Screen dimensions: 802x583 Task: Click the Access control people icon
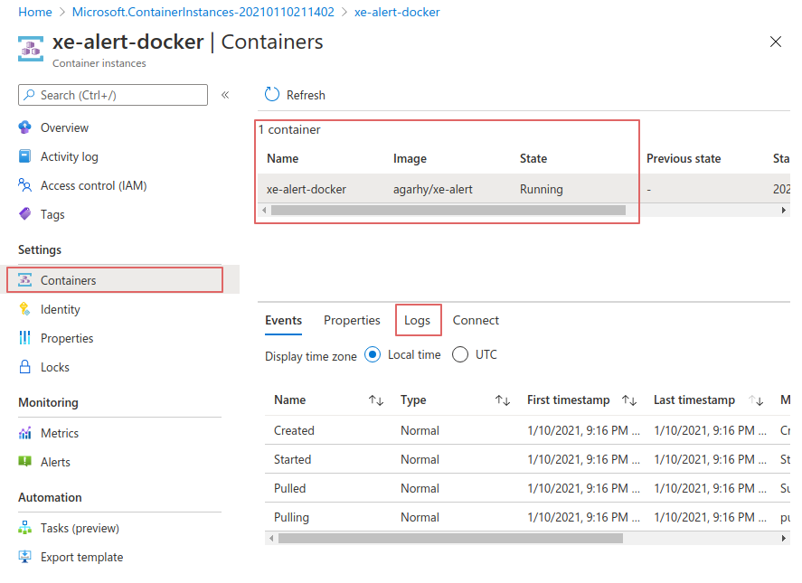tap(24, 185)
